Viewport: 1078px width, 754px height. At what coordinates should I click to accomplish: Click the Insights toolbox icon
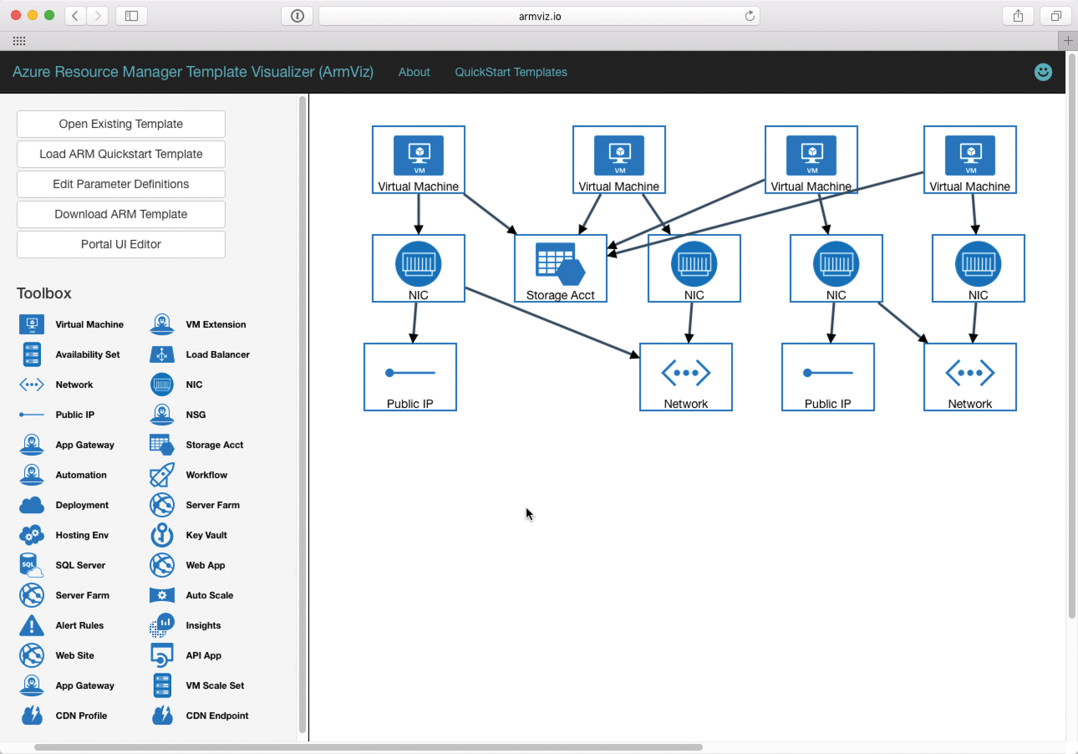click(162, 625)
